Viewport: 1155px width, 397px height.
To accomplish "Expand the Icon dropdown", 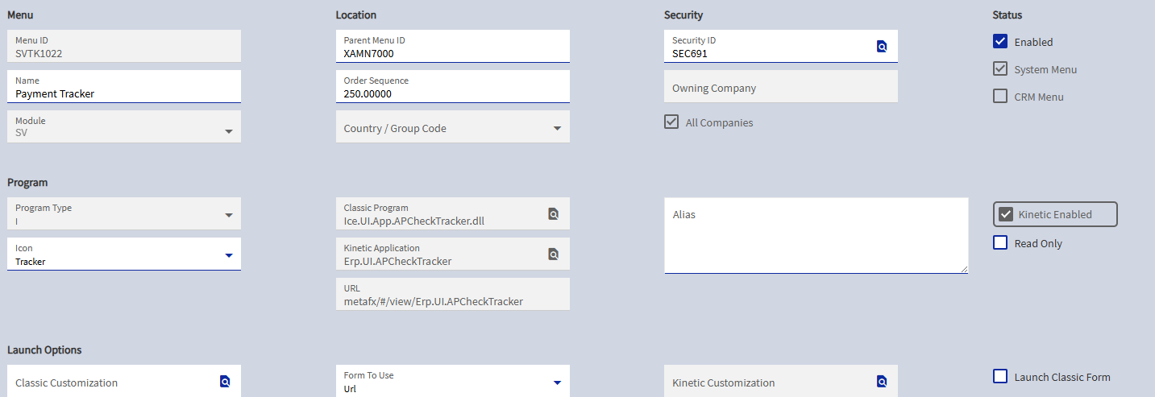I will click(228, 255).
